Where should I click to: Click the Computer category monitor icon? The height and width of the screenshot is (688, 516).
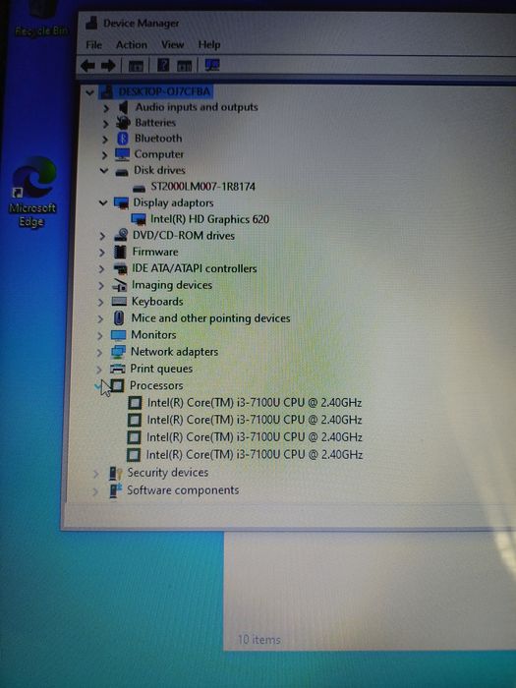pos(122,154)
